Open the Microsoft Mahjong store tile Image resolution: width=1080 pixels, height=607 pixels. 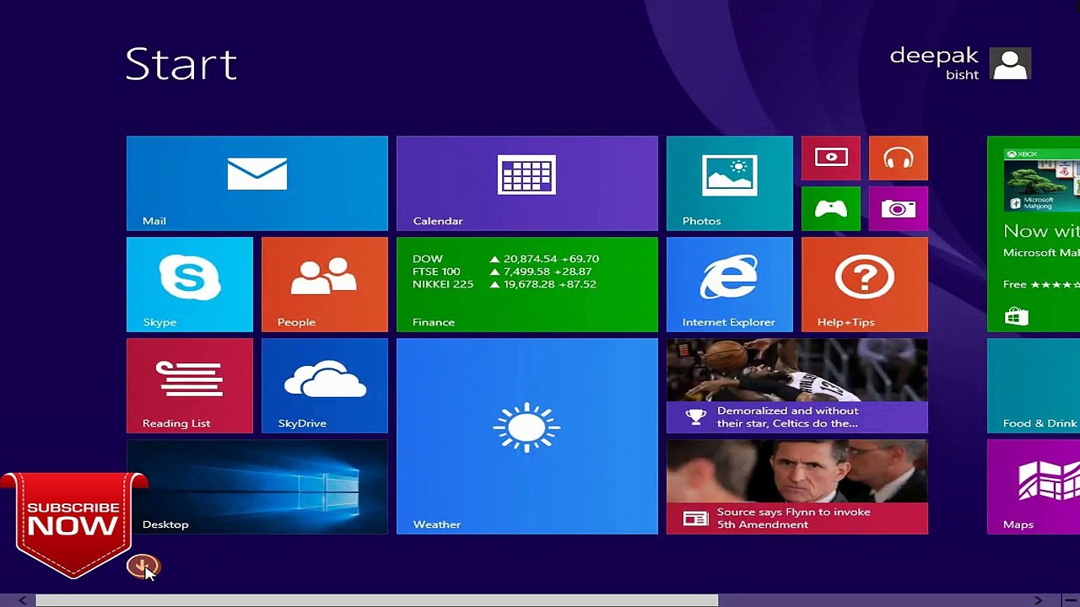(1034, 234)
